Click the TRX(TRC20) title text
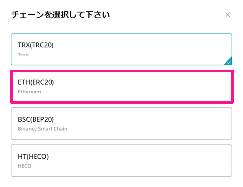 point(36,45)
